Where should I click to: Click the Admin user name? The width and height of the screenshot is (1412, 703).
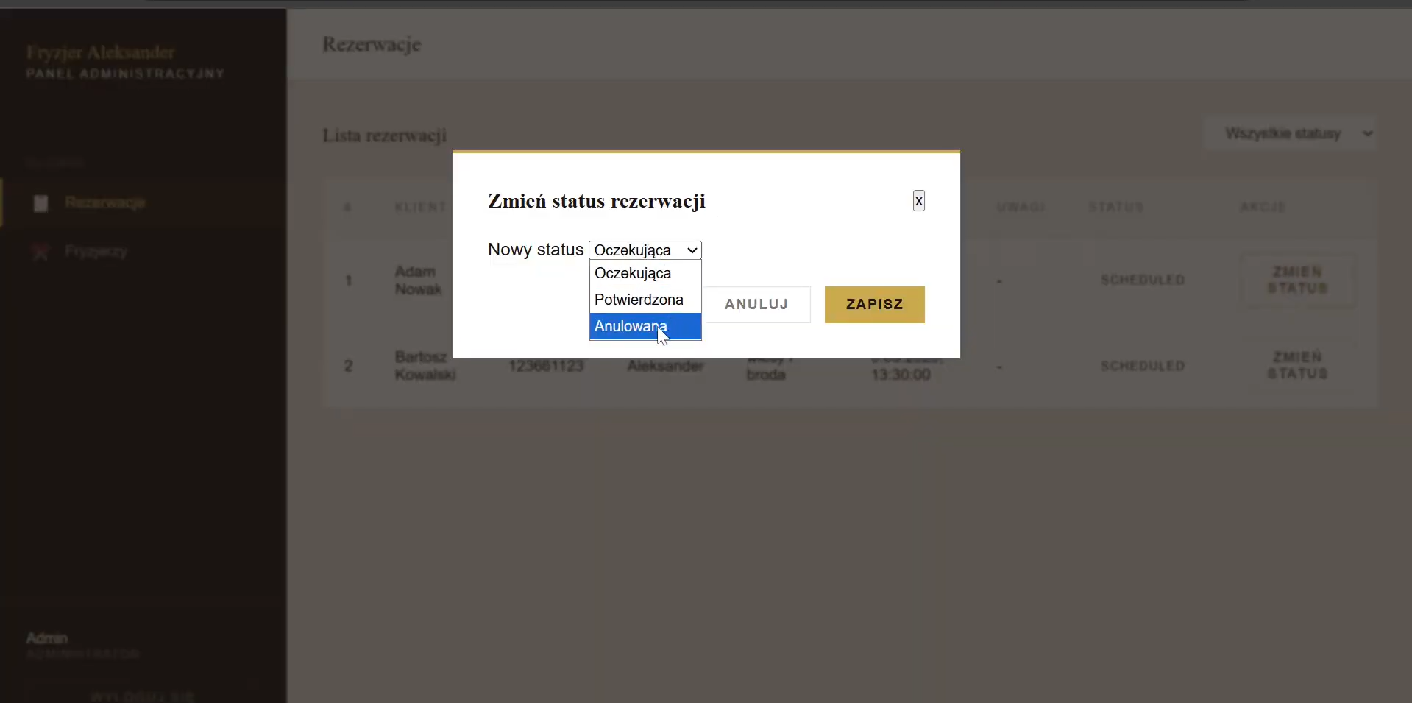pyautogui.click(x=47, y=638)
